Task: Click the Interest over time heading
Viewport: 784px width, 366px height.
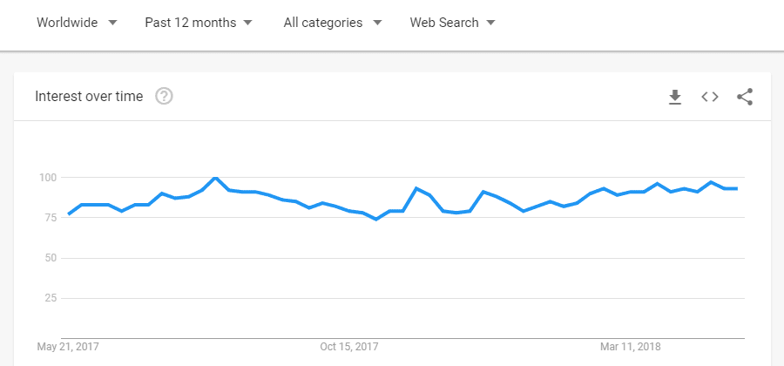Action: coord(89,97)
